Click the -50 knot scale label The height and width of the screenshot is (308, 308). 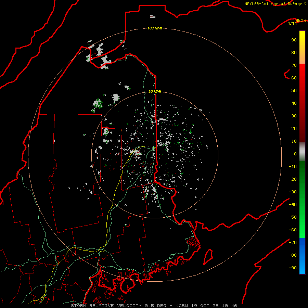click(293, 217)
